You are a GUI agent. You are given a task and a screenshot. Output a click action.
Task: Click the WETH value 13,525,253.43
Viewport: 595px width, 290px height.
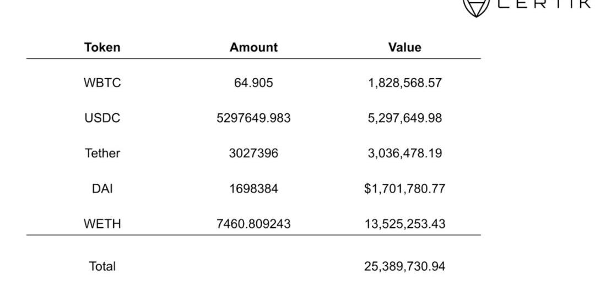405,223
